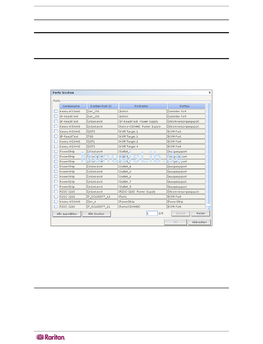Image resolution: width=263 pixels, height=344 pixels.
Task: Click the Kenny-KSX440 Power Supply port name
Action: (143, 126)
